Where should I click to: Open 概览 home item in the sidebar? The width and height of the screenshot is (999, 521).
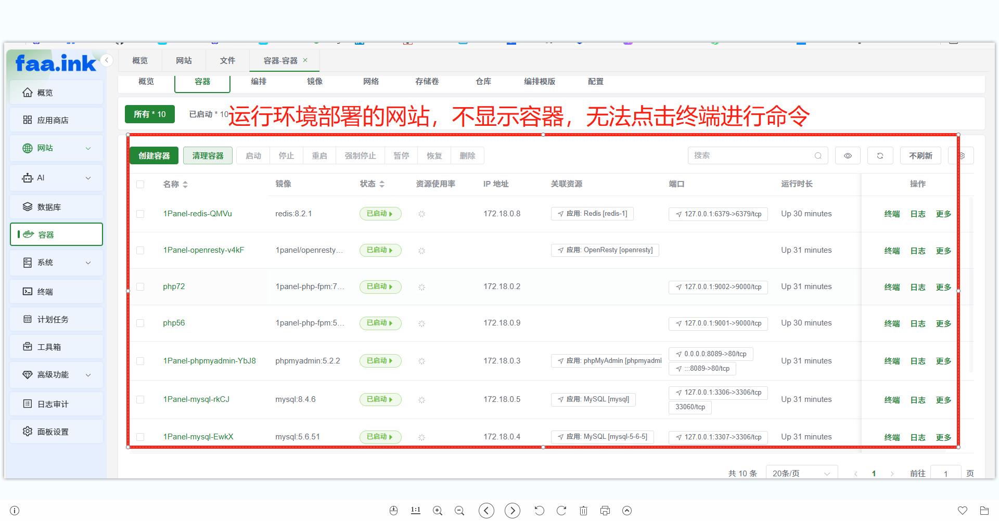(56, 93)
